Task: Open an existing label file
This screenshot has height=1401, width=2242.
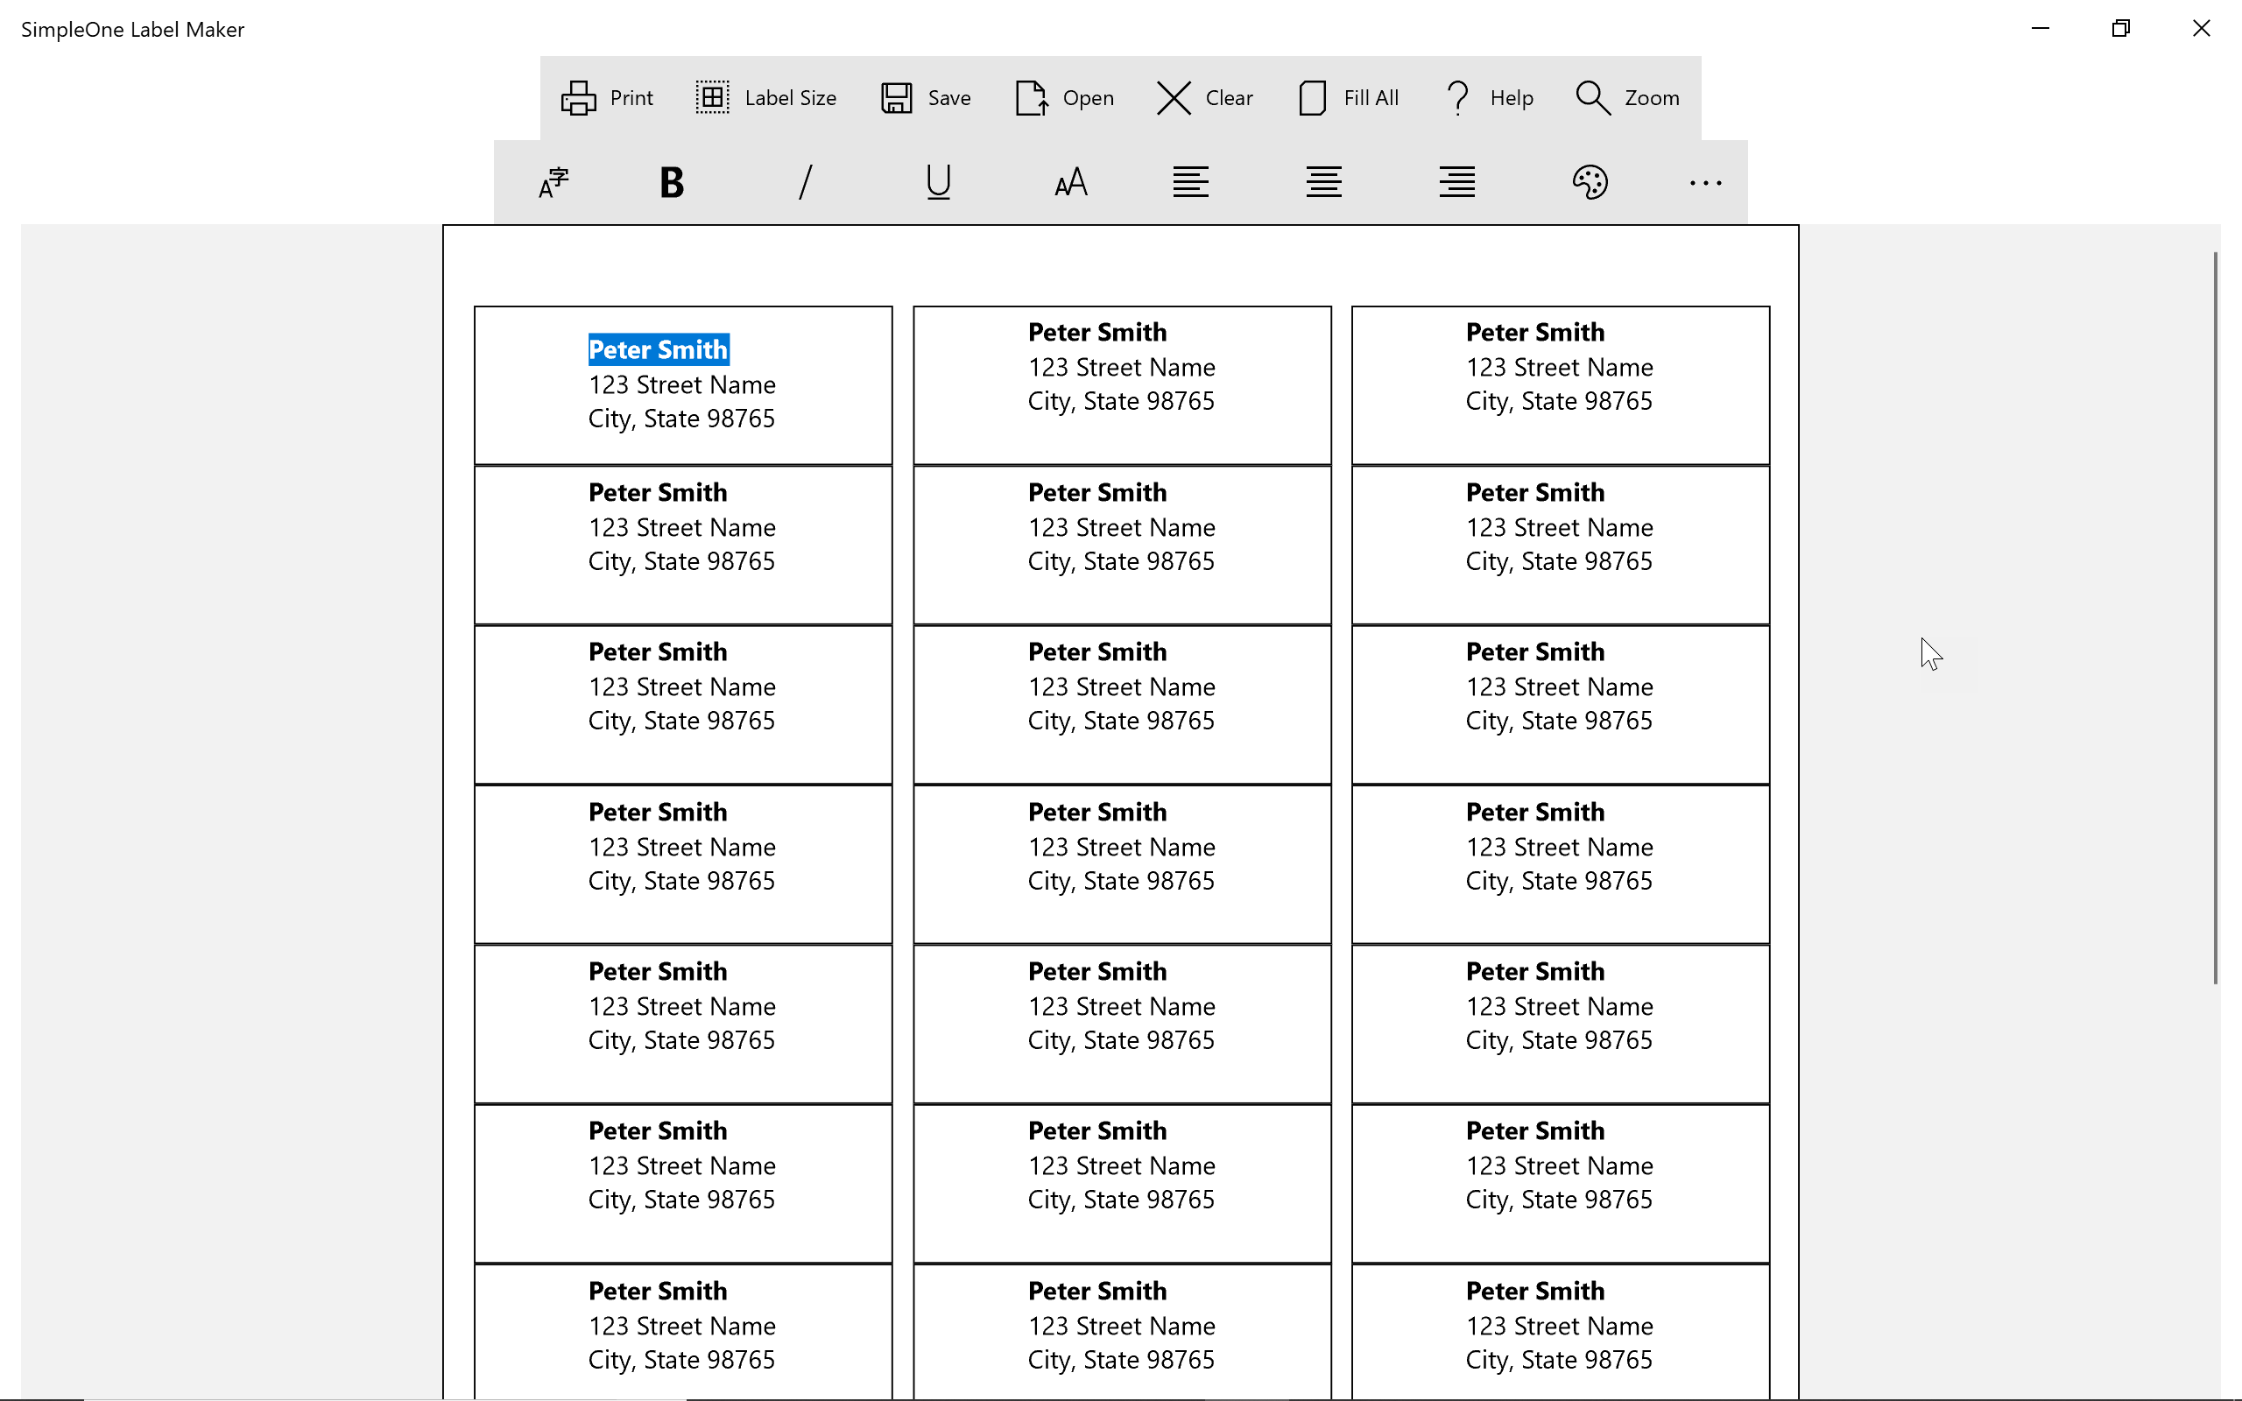Action: 1064,97
